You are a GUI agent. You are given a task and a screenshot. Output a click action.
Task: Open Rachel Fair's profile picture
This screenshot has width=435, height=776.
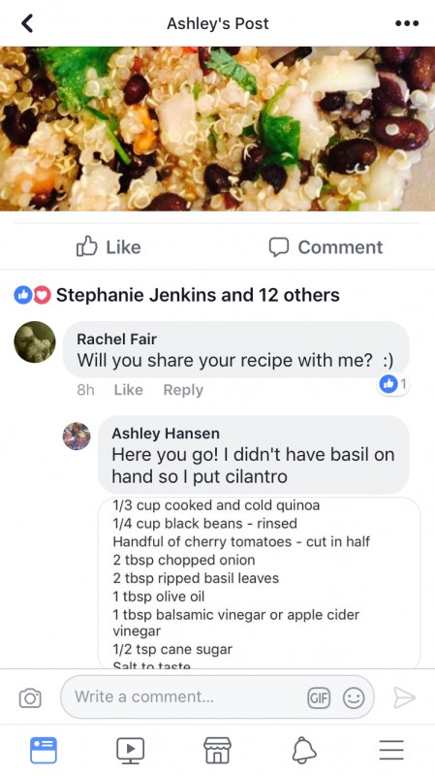click(35, 342)
